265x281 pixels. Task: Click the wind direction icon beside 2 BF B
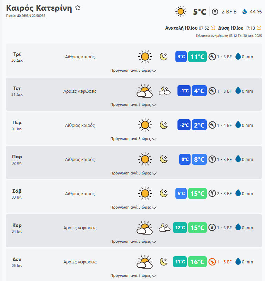click(x=215, y=12)
